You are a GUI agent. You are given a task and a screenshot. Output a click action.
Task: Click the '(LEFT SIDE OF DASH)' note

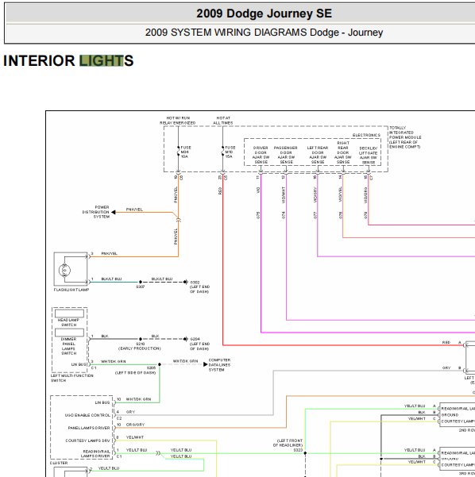[x=135, y=373]
